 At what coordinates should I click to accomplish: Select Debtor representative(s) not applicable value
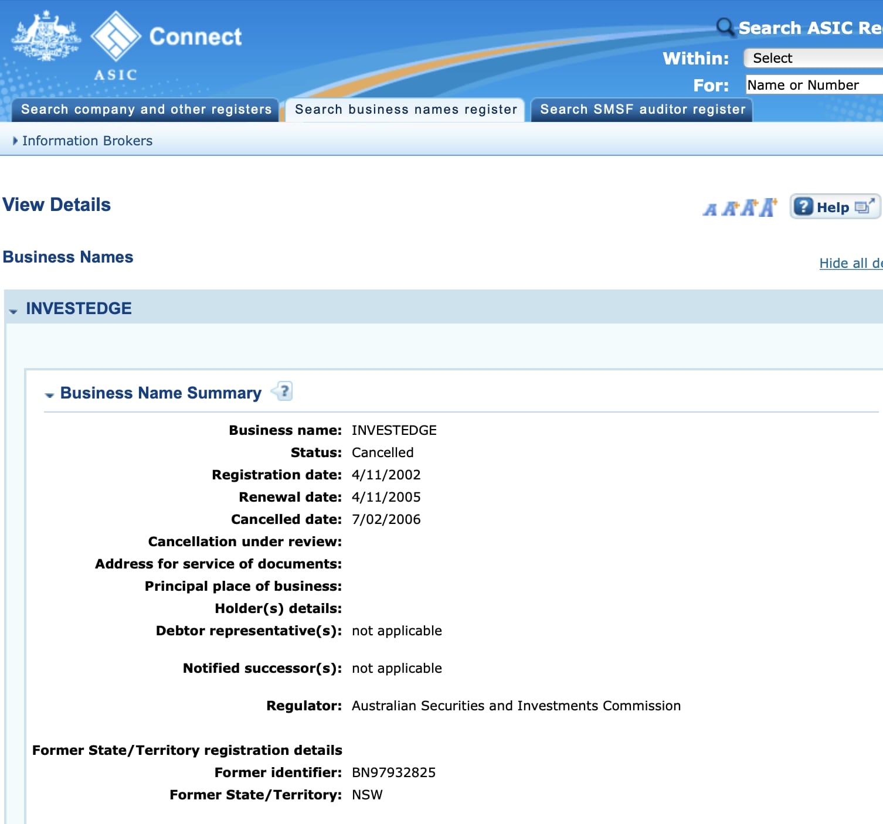[397, 631]
